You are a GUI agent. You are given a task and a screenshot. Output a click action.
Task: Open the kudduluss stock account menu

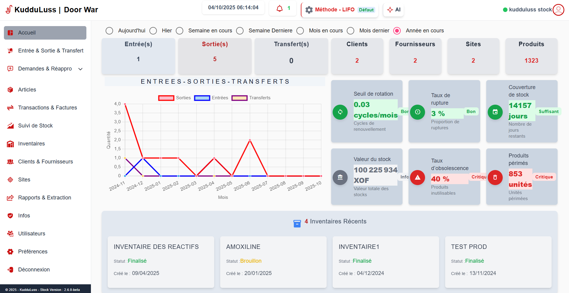530,10
